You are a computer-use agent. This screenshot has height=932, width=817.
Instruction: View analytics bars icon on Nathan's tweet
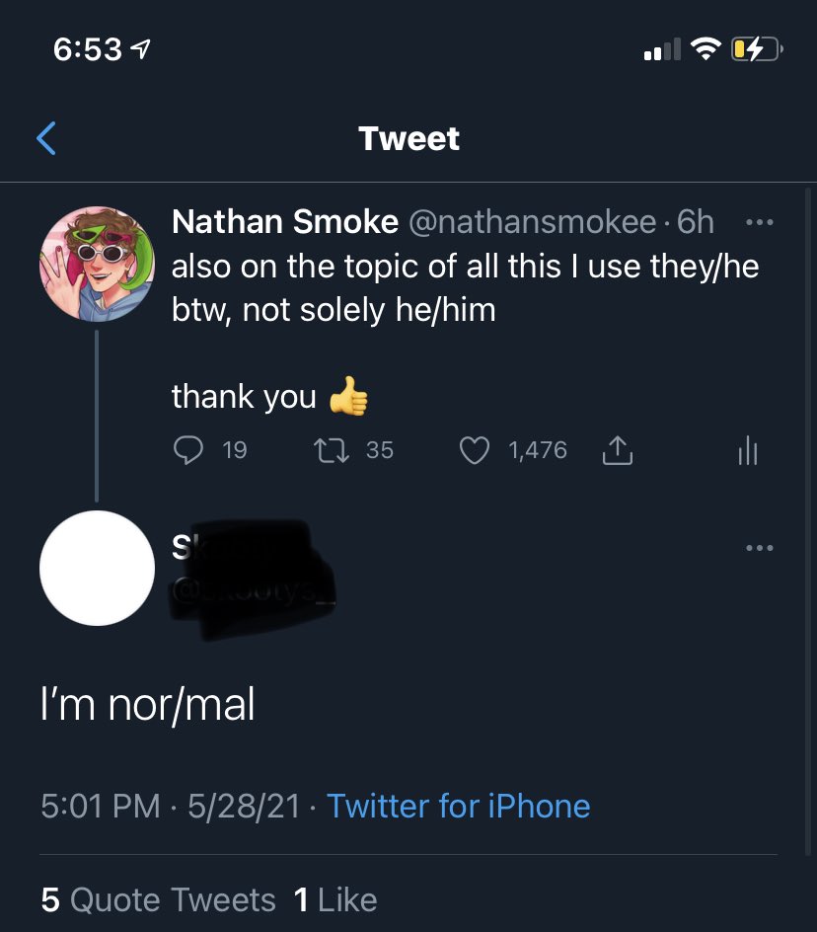click(748, 451)
